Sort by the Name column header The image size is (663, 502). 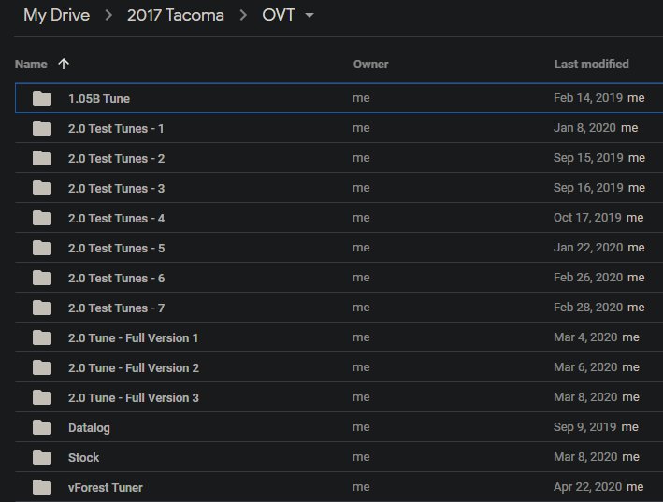31,65
